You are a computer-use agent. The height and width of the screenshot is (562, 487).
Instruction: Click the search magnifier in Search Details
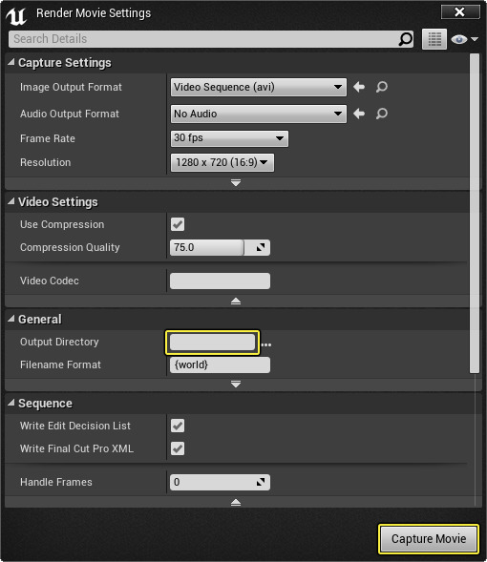tap(406, 39)
